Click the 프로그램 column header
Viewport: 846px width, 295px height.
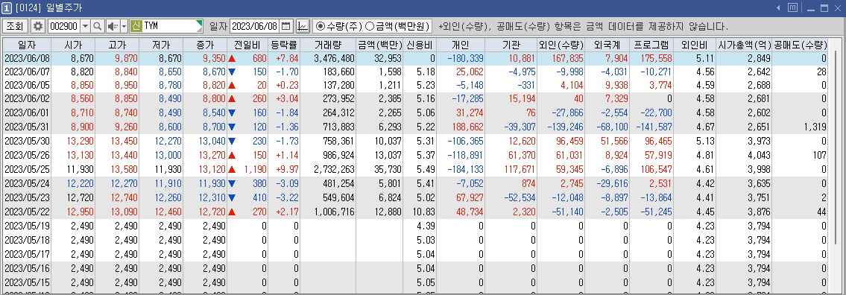click(x=651, y=45)
